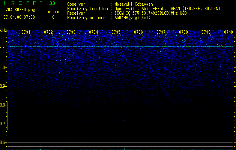Click the 'Receiving antenna' label

pos(86,18)
